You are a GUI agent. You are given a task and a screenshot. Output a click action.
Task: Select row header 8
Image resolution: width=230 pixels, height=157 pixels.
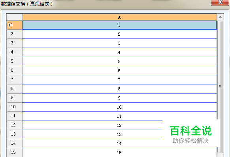tap(15, 89)
